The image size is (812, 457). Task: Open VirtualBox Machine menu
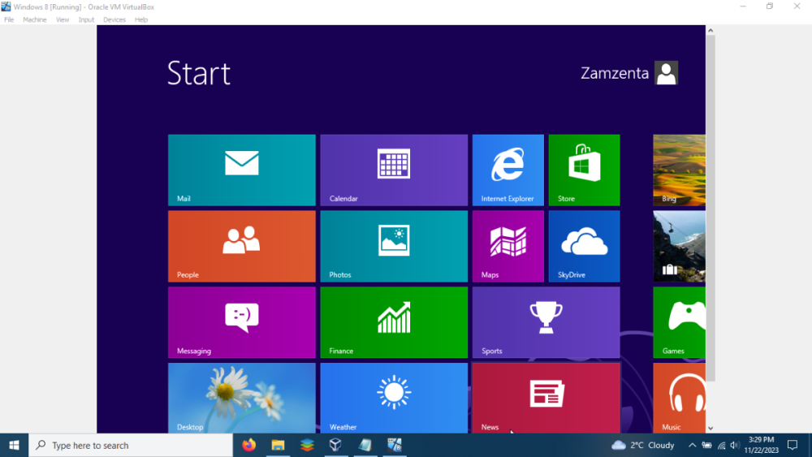35,19
